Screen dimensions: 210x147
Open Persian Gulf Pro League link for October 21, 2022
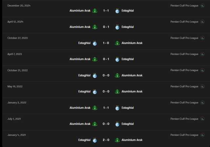coord(184,70)
